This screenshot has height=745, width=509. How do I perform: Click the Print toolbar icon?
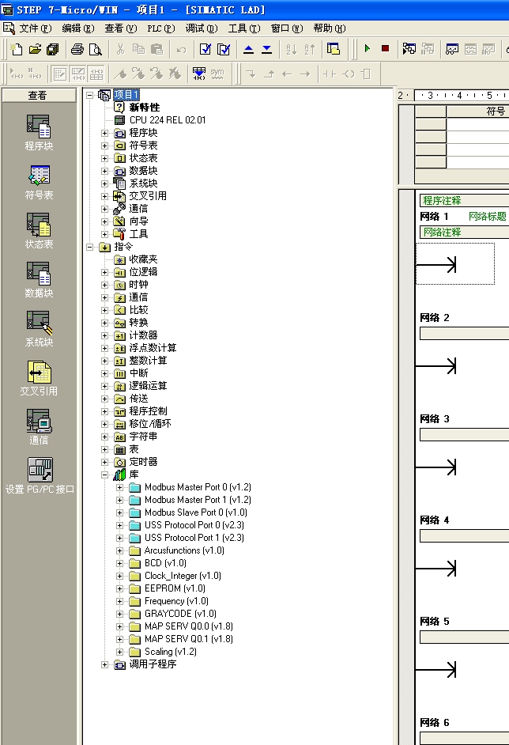coord(77,49)
